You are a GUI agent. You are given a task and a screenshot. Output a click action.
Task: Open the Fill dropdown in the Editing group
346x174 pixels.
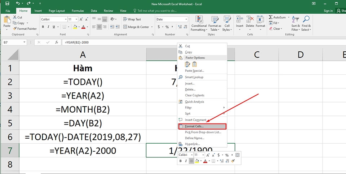pos(274,23)
